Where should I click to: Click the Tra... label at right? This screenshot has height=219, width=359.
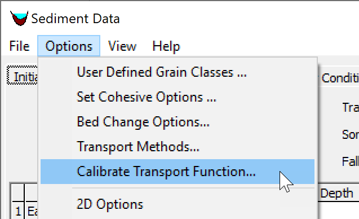pos(351,107)
